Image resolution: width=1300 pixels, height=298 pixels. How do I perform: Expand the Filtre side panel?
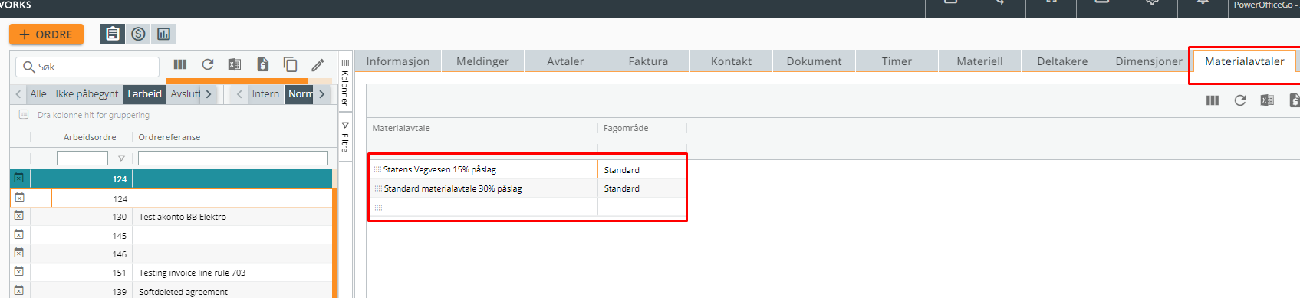(345, 137)
